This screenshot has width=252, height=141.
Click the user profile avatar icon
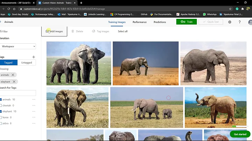(250, 22)
